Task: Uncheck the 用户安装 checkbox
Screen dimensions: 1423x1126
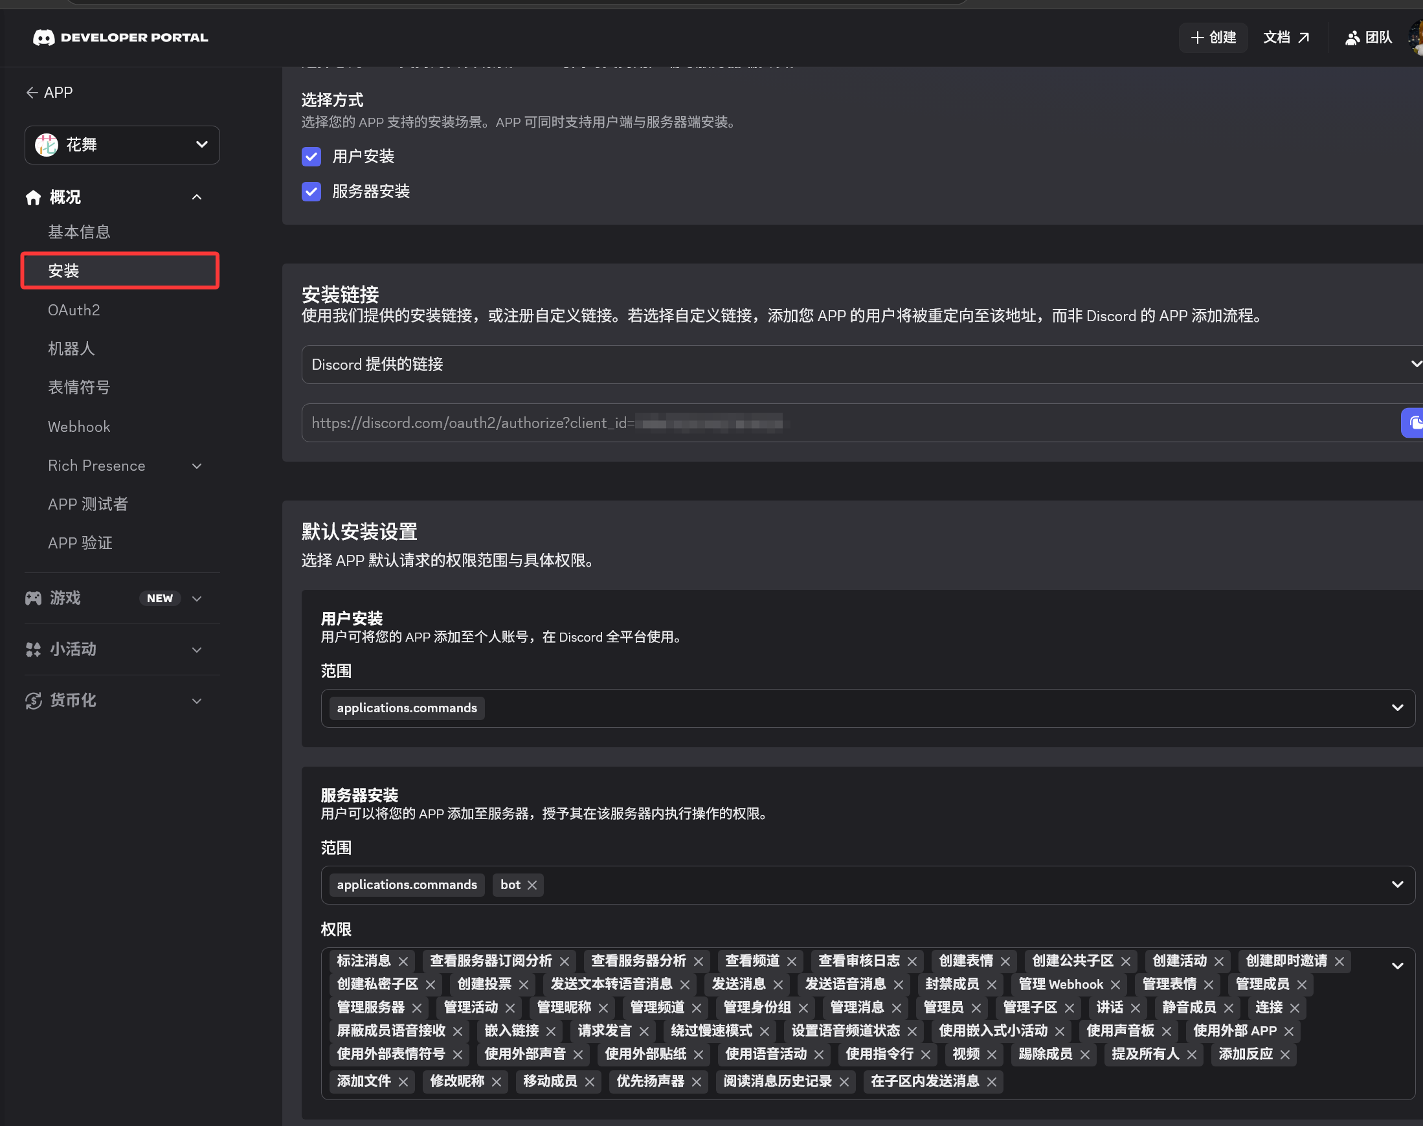Action: tap(311, 157)
